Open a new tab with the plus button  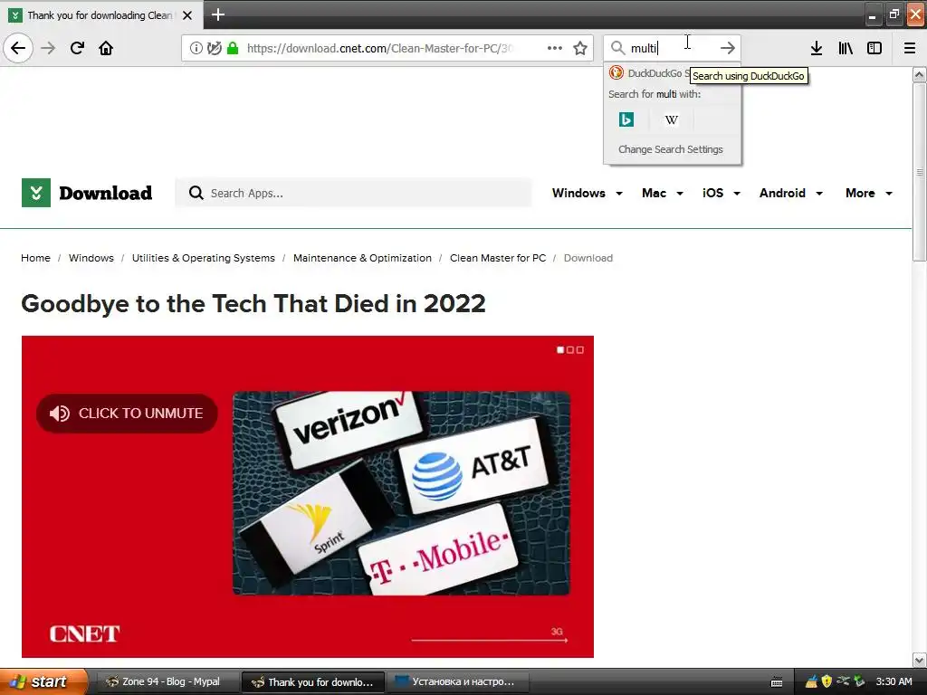click(218, 14)
